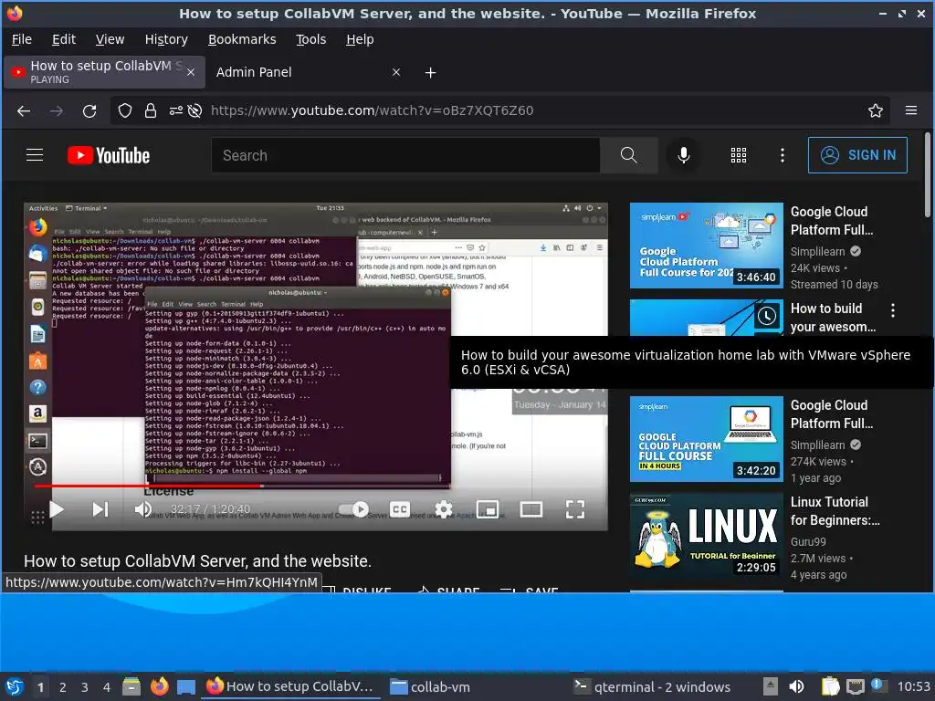935x701 pixels.
Task: Enable the miniplayer mode
Action: pos(488,509)
